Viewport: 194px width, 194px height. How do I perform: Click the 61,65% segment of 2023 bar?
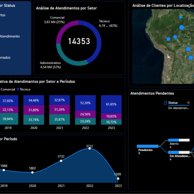point(111,104)
